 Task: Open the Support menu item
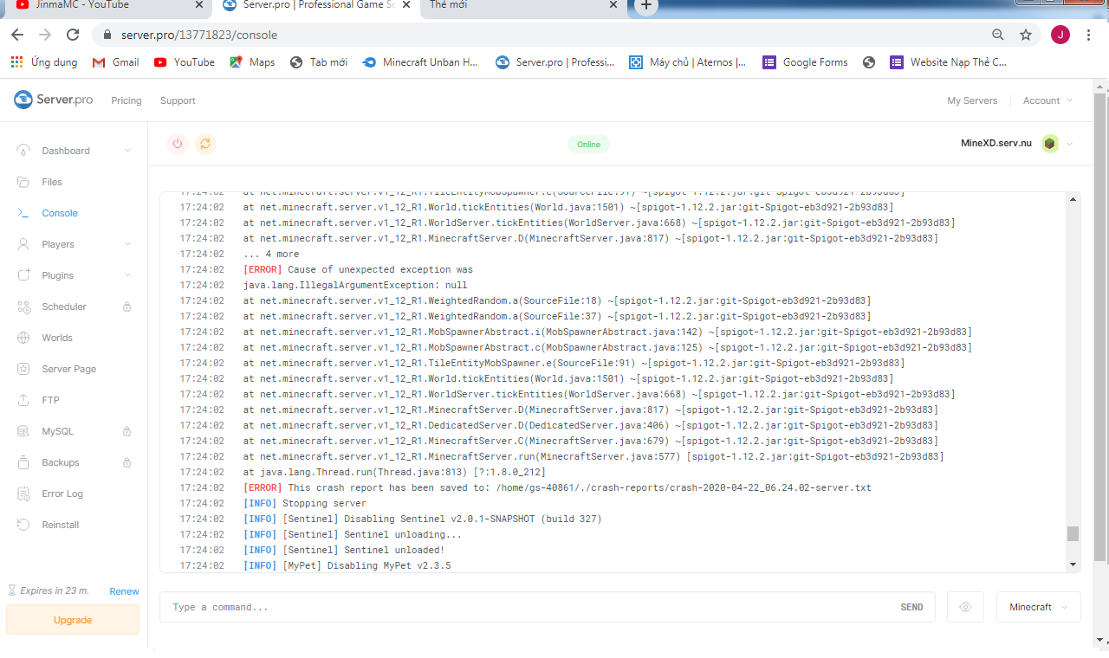[178, 100]
